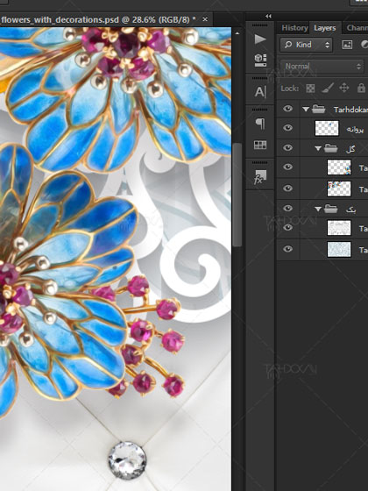Collapse panels double-arrow icon
The image size is (368, 491).
[x=268, y=17]
